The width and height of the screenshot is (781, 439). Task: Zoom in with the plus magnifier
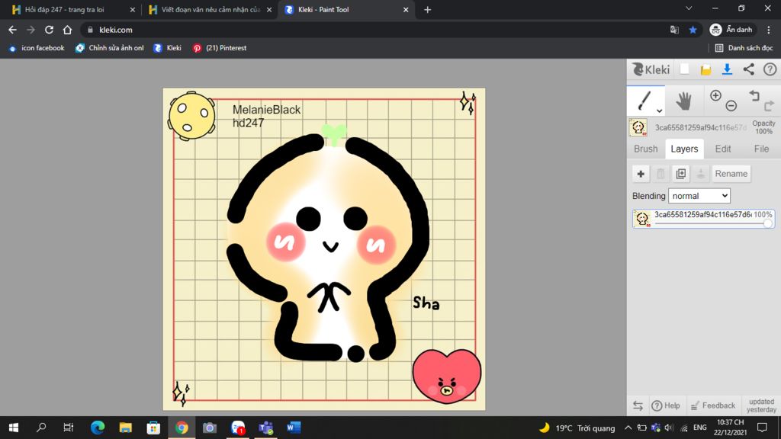(x=715, y=95)
